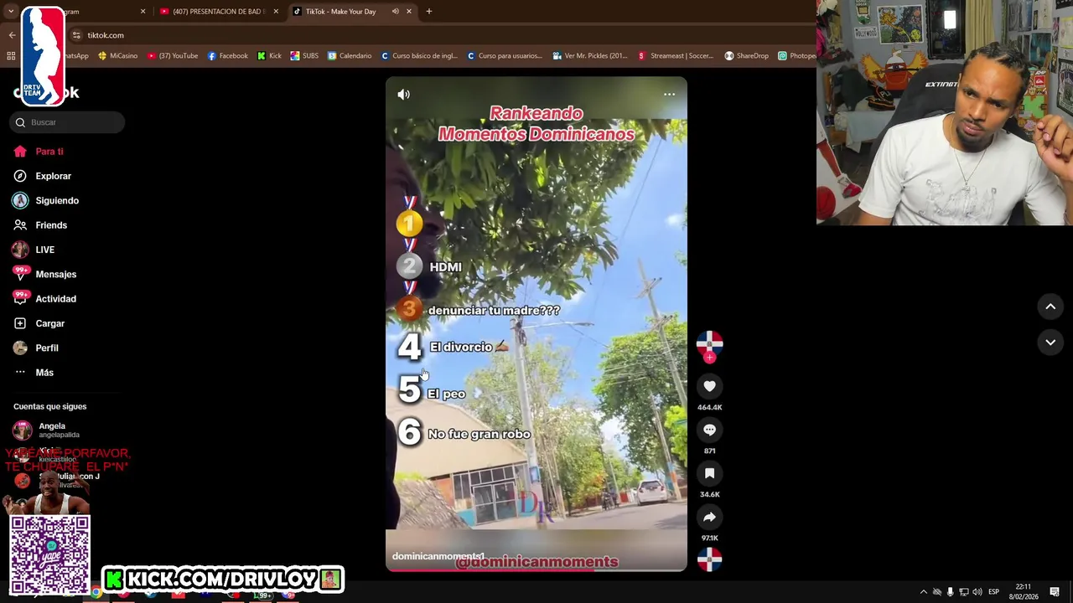Click the microphone icon in system tray
The height and width of the screenshot is (603, 1073).
point(950,592)
